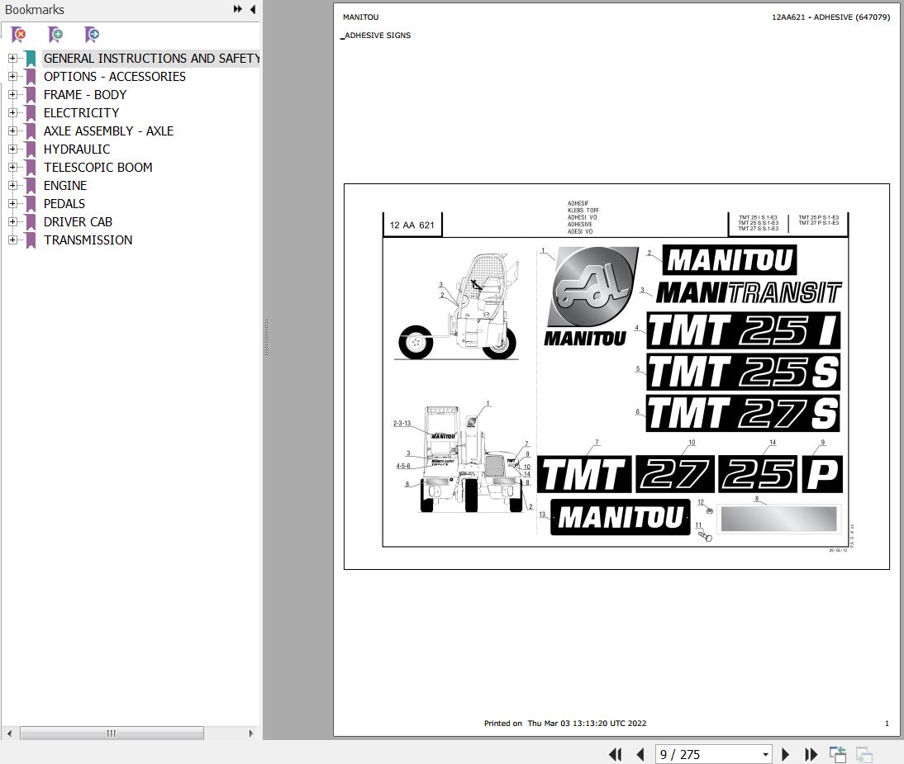
Task: Click the greyed-out view icon at bottom right
Action: click(864, 754)
